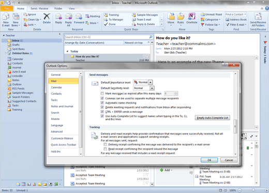Click the Rules icon
This screenshot has height=193, width=269.
181,17
